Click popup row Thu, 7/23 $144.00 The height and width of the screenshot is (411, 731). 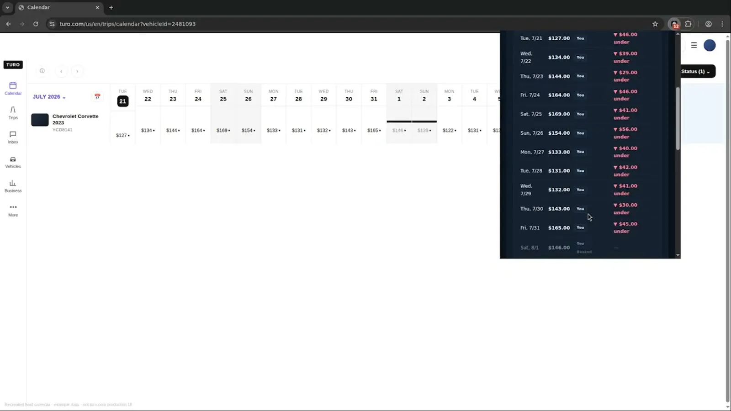pos(588,76)
